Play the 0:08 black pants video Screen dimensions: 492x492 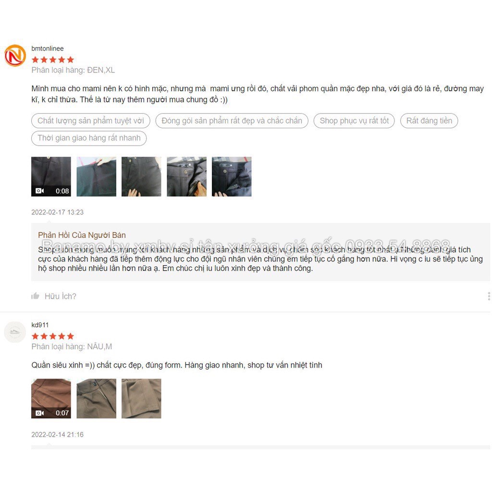click(51, 177)
